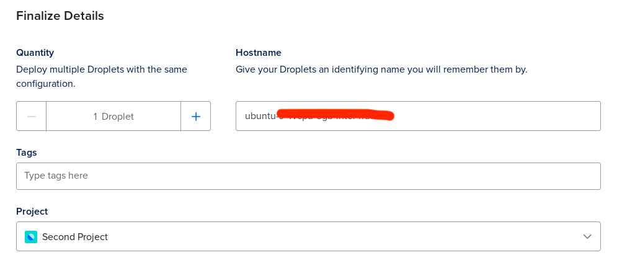
Task: Click the Tags input box
Action: point(308,176)
